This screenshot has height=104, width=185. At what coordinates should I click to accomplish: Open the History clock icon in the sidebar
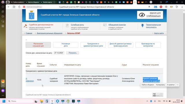pyautogui.click(x=3, y=7)
